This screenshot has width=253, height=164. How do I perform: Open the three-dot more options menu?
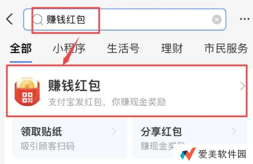245,19
